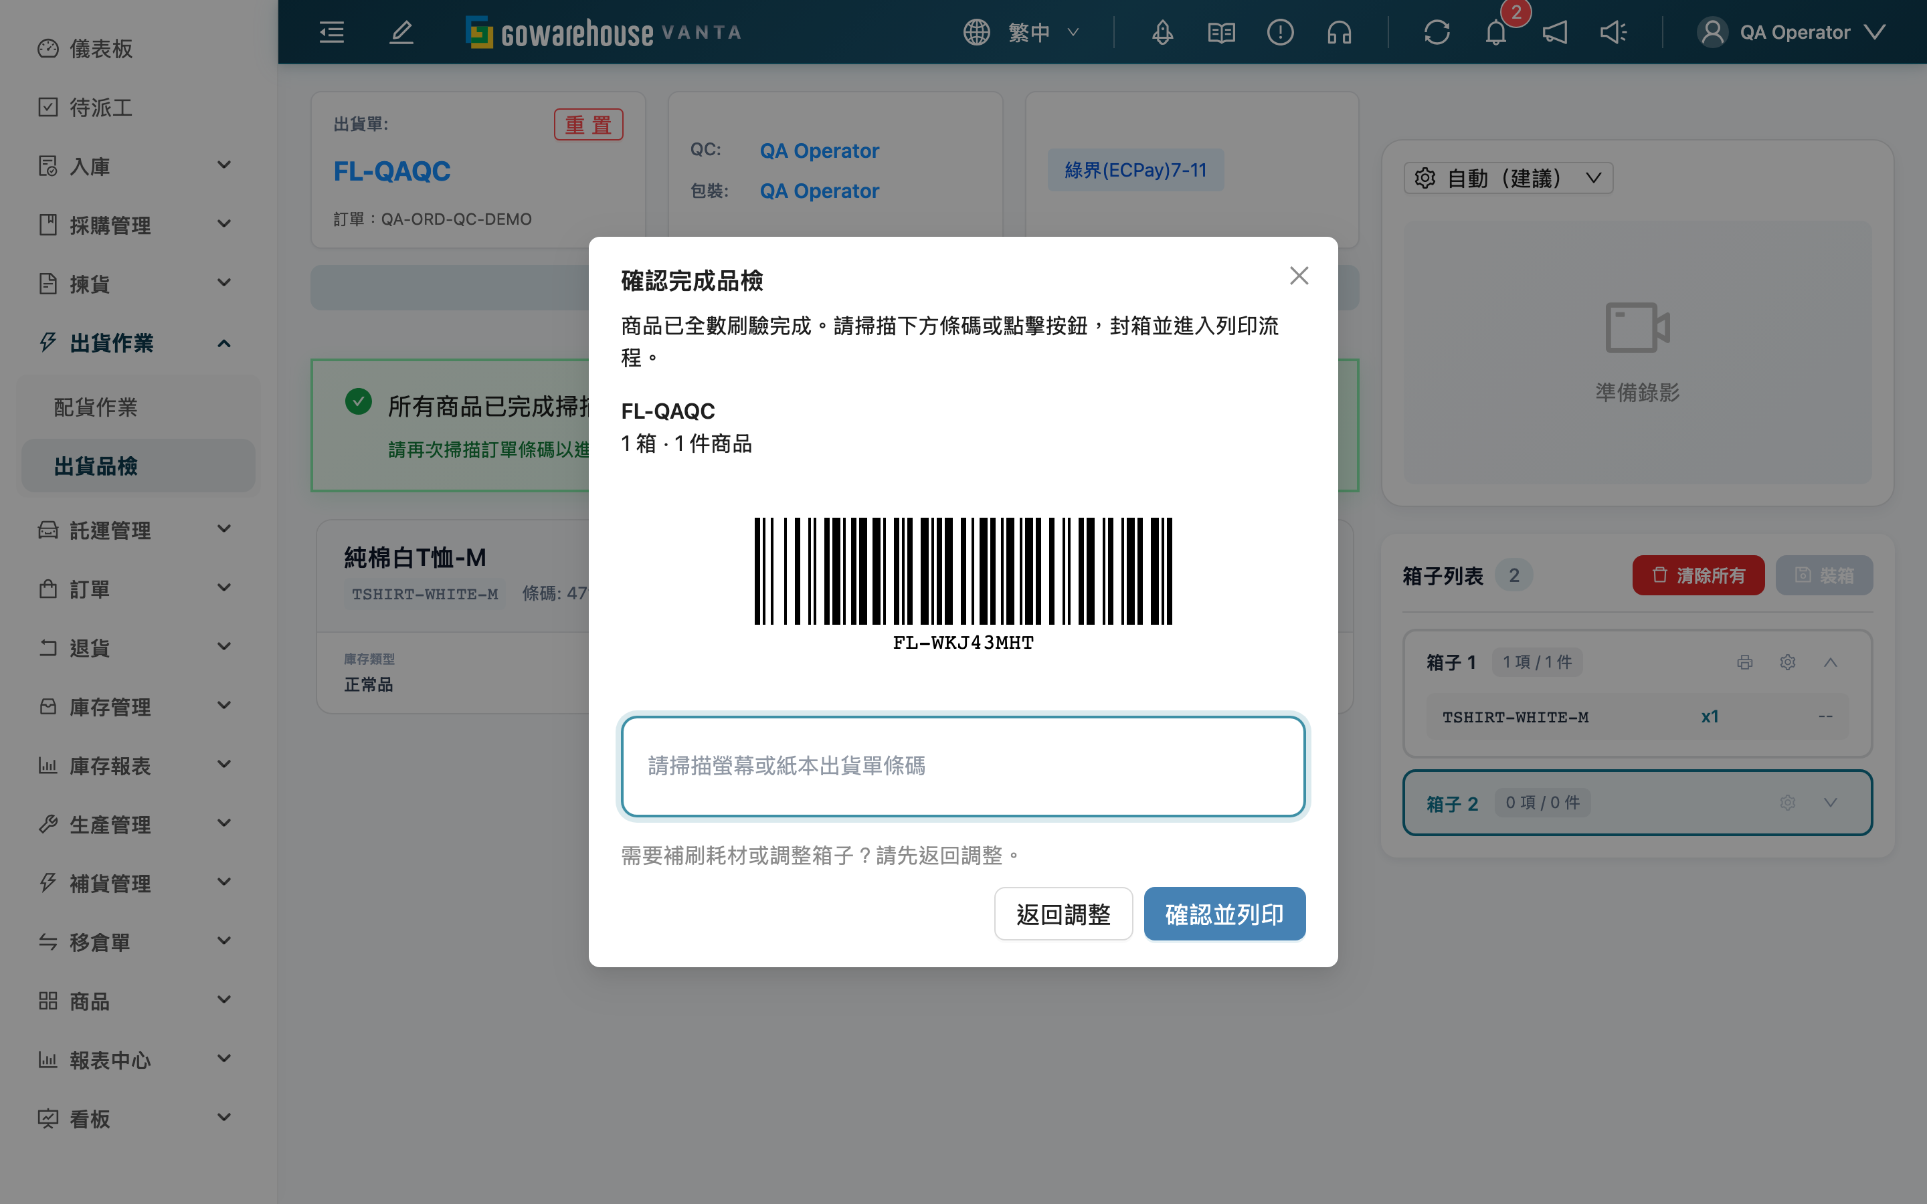Click the QA Operator QC link
The image size is (1927, 1204).
tap(818, 150)
